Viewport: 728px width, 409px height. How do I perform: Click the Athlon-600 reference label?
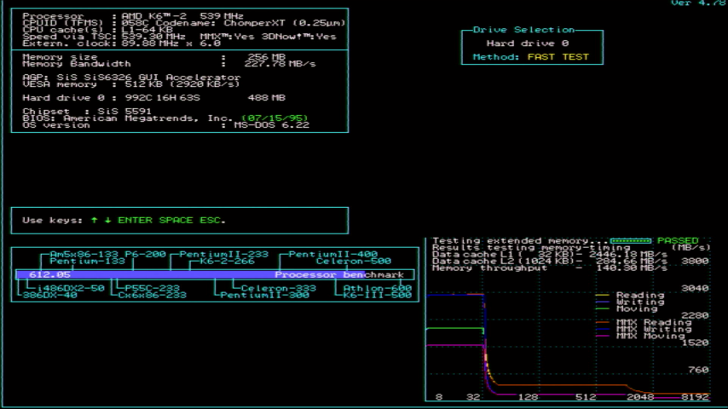click(378, 288)
